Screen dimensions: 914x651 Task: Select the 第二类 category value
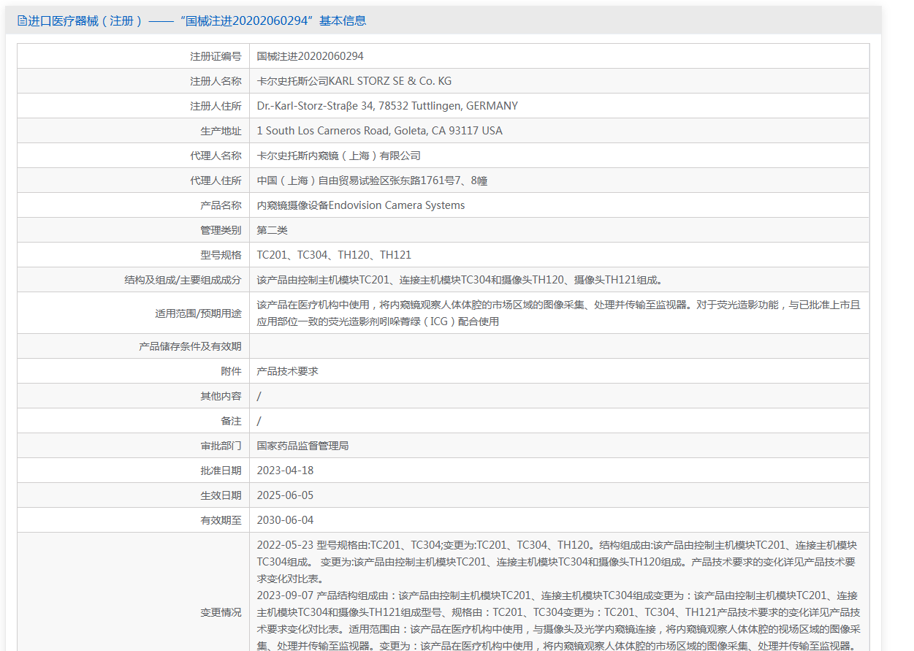273,230
